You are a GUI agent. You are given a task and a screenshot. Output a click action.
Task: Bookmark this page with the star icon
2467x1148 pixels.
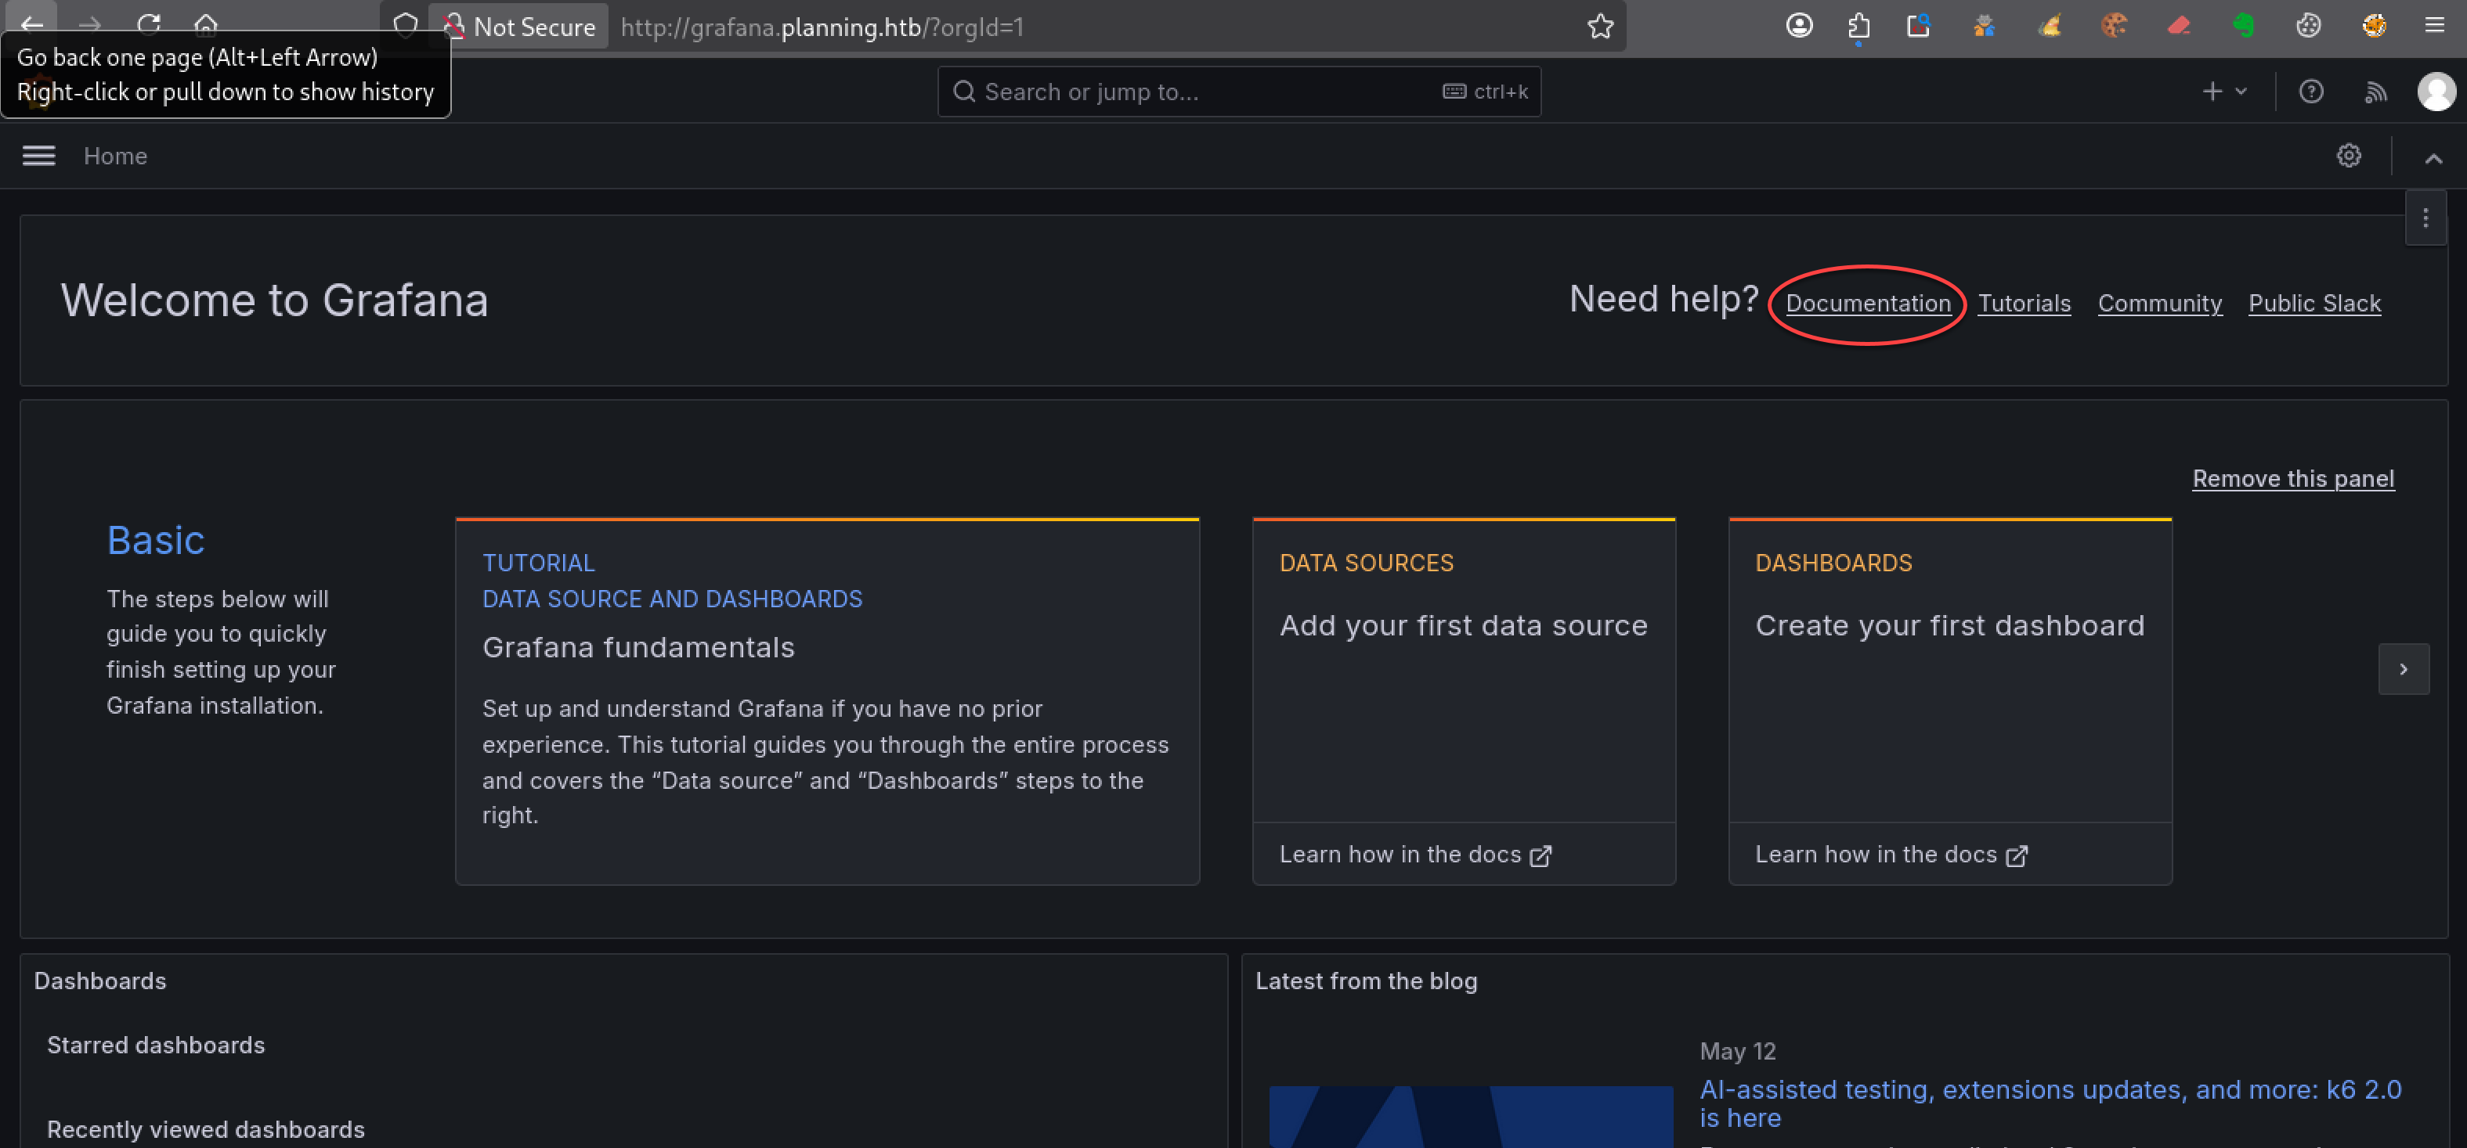coord(1600,26)
